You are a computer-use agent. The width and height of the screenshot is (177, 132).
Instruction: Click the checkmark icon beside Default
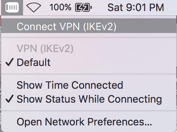click(10, 62)
